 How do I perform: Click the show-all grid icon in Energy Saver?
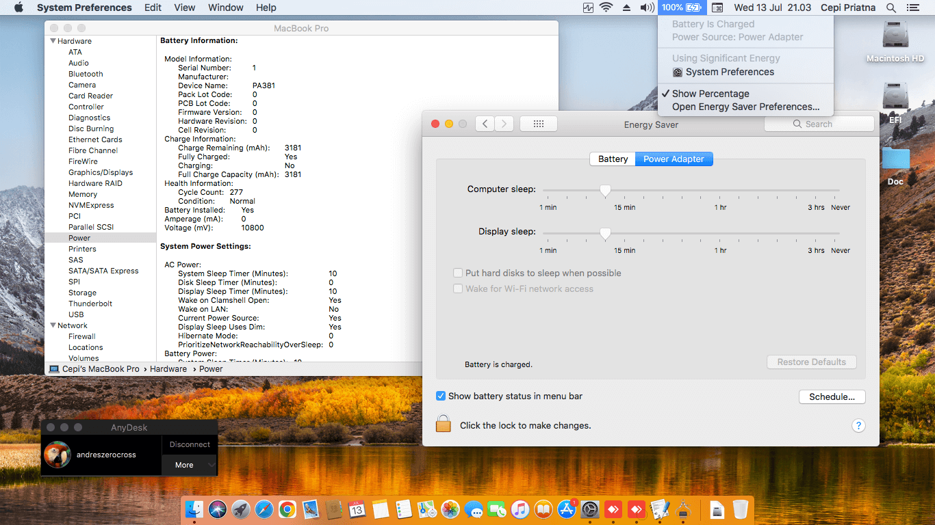(x=538, y=124)
